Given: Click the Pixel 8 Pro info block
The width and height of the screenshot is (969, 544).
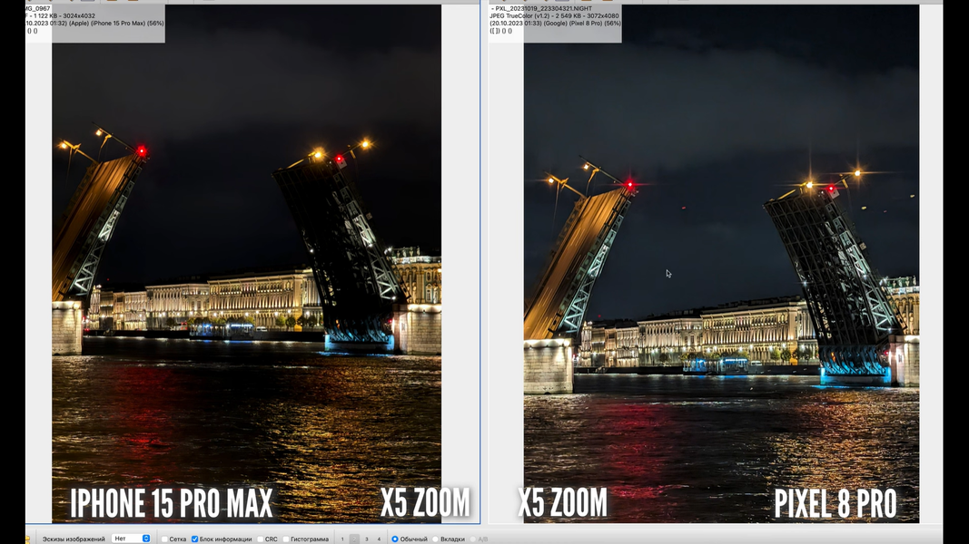Looking at the screenshot, I should click(555, 24).
